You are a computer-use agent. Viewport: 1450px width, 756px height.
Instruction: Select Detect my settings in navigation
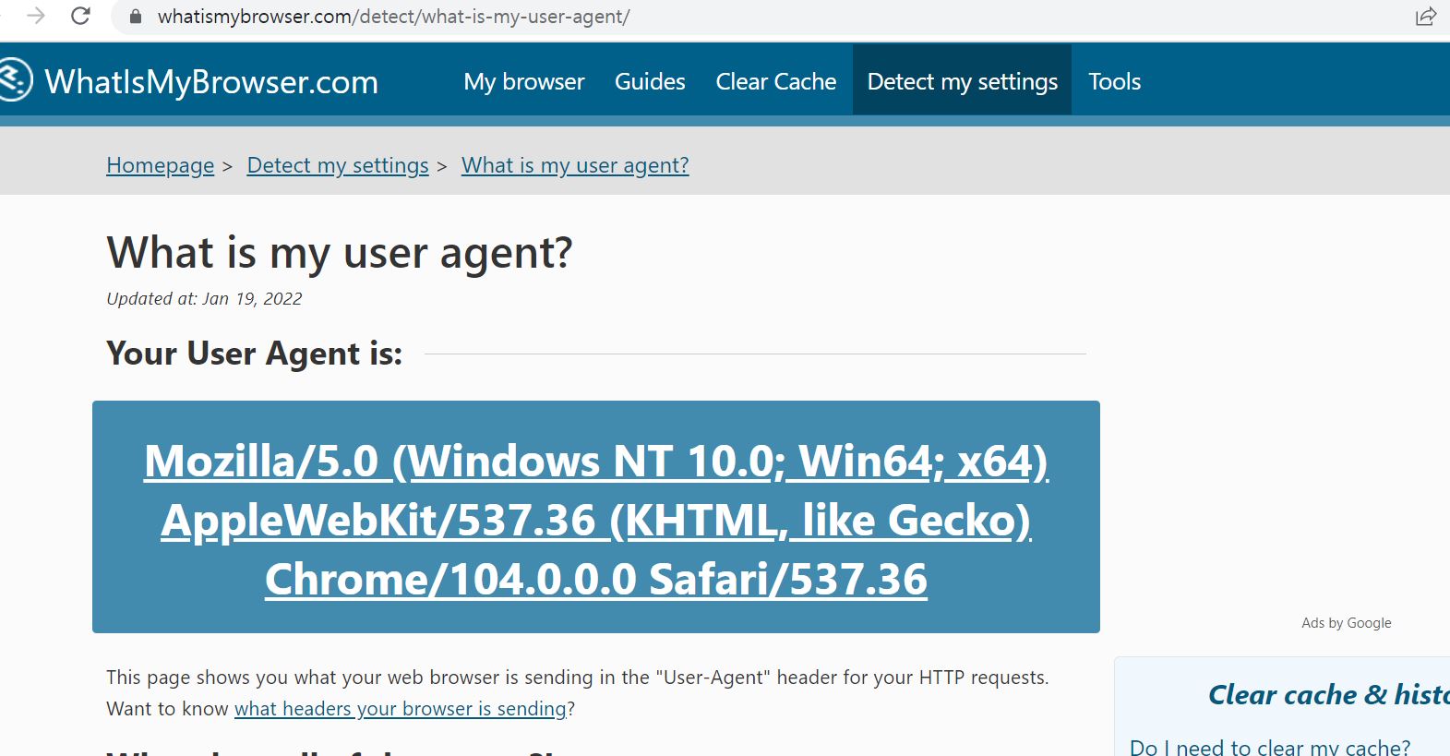963,81
